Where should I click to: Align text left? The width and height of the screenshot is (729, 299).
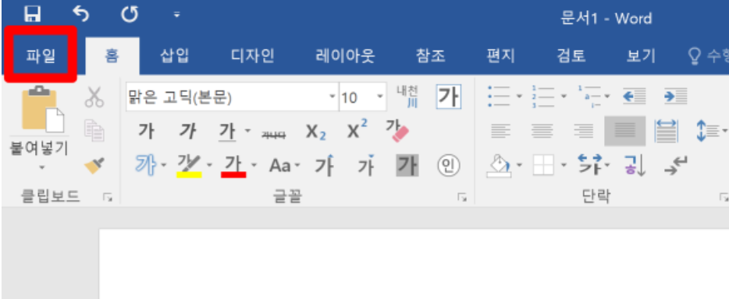[x=500, y=131]
